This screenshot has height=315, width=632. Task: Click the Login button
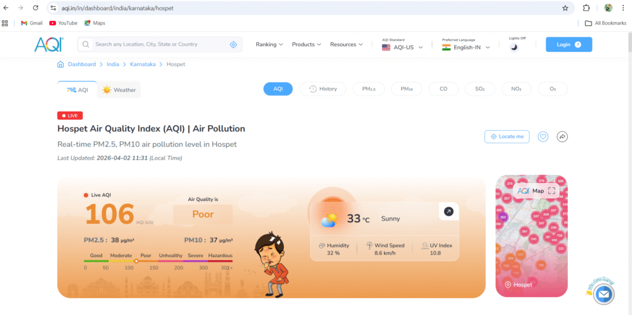[568, 44]
